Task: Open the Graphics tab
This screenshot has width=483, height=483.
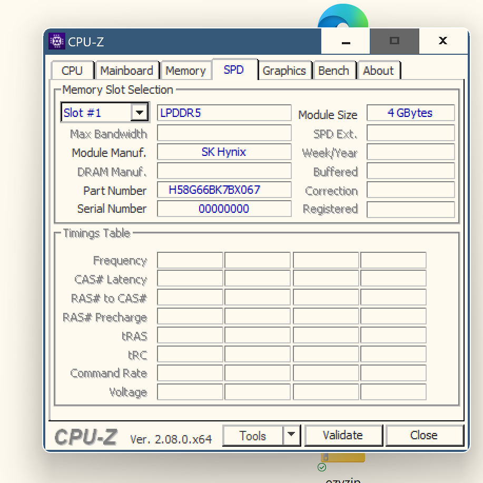Action: (284, 71)
